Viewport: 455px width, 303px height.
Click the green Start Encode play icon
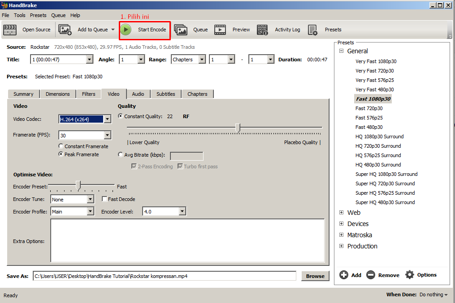[x=126, y=30]
